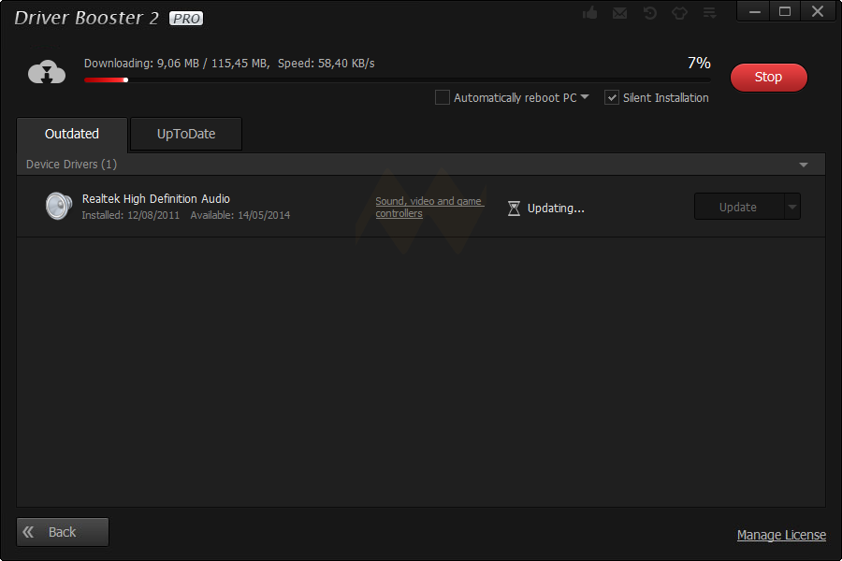Click the PRO badge in title
This screenshot has width=842, height=561.
point(186,19)
